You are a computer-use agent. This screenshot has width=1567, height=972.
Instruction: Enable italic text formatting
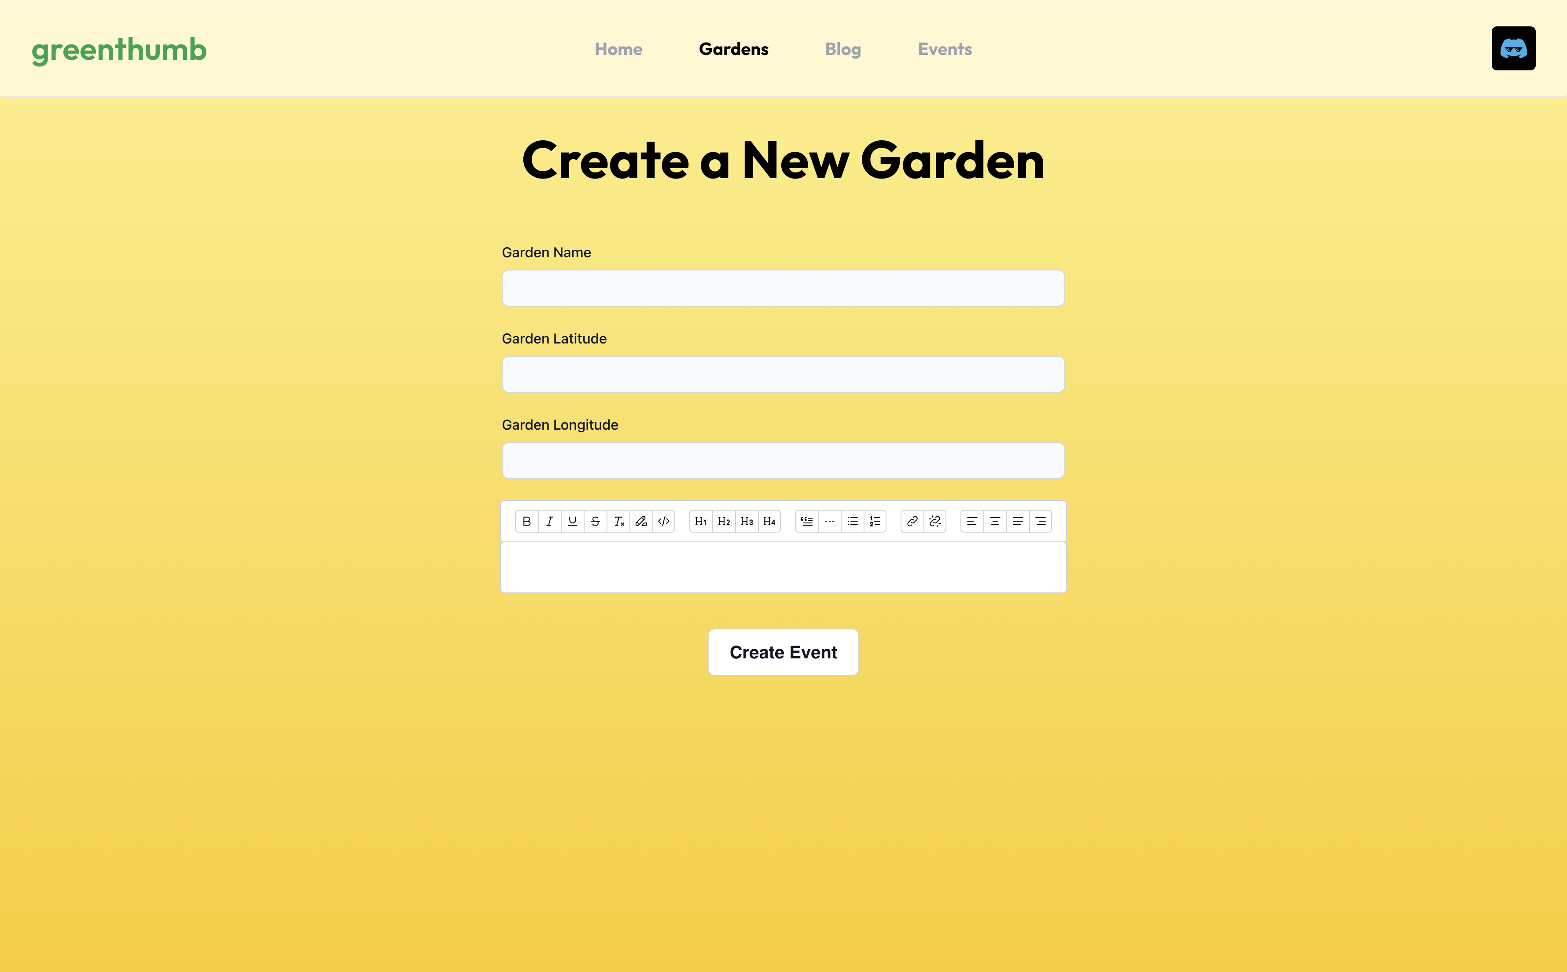(x=549, y=521)
